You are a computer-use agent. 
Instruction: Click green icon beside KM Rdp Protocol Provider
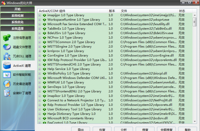pos(44,60)
